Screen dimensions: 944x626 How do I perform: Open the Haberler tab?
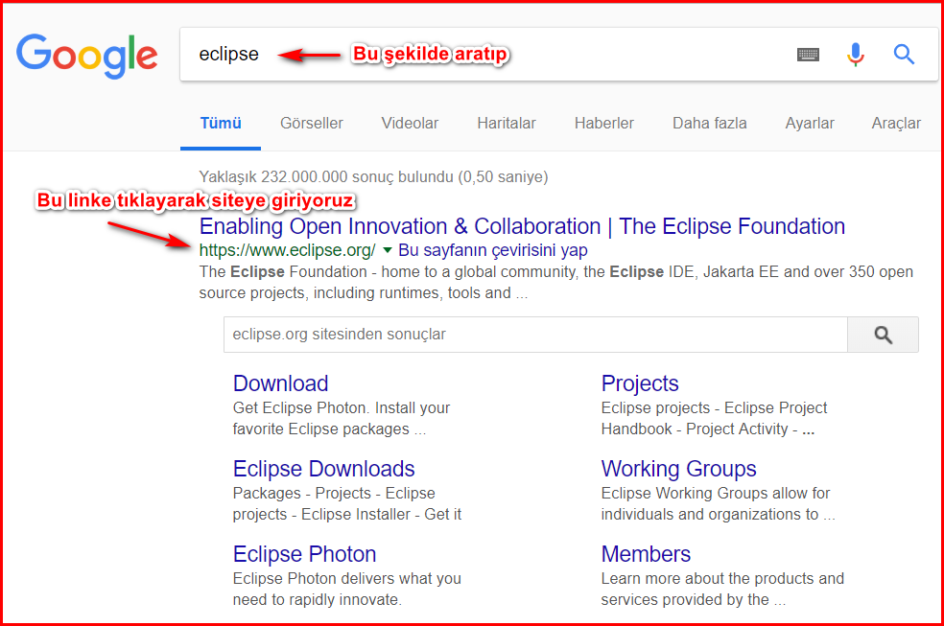pyautogui.click(x=603, y=124)
